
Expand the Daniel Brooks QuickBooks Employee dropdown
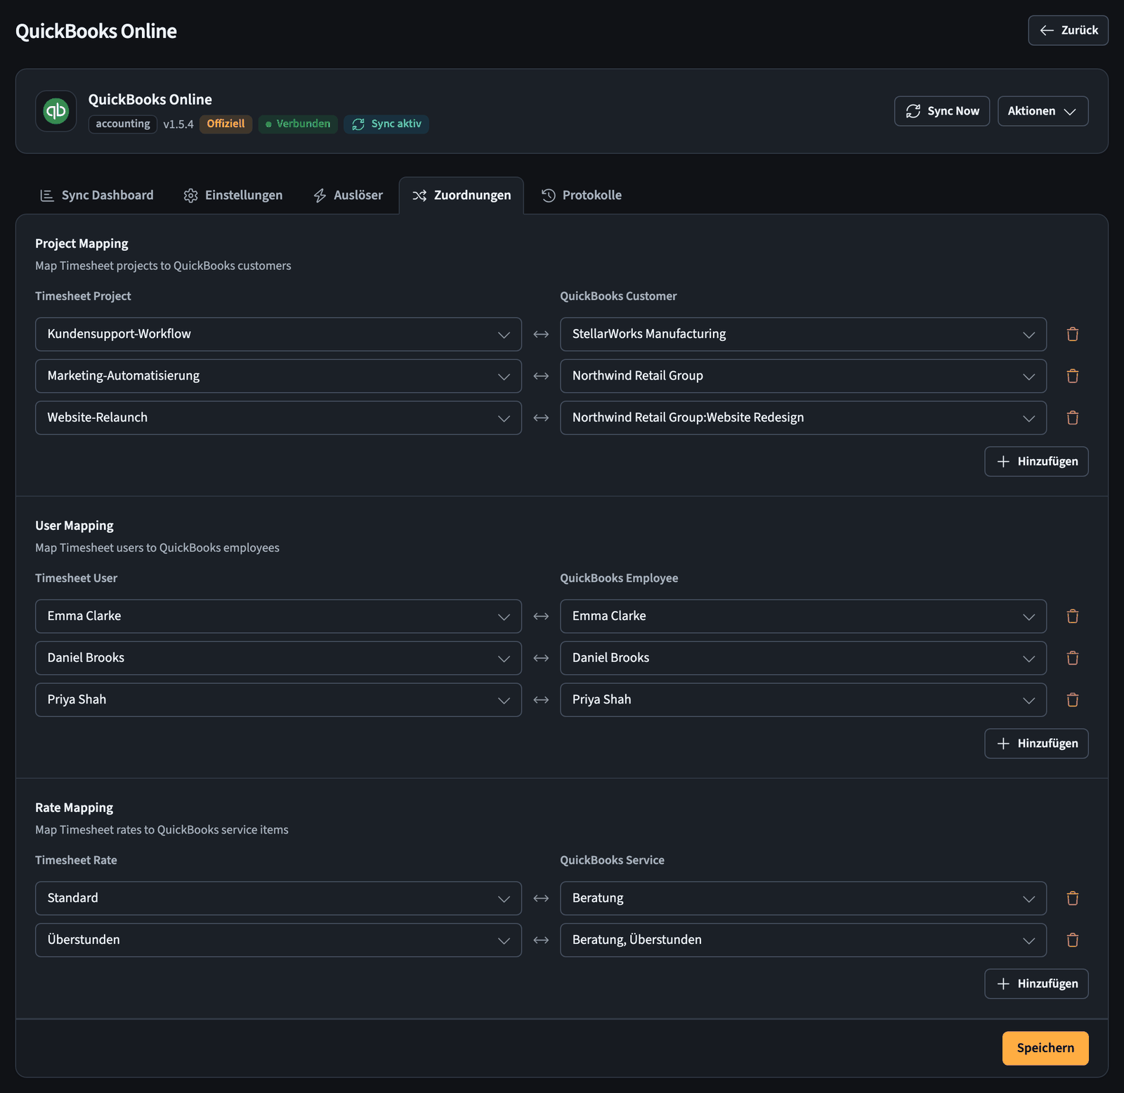click(x=803, y=658)
